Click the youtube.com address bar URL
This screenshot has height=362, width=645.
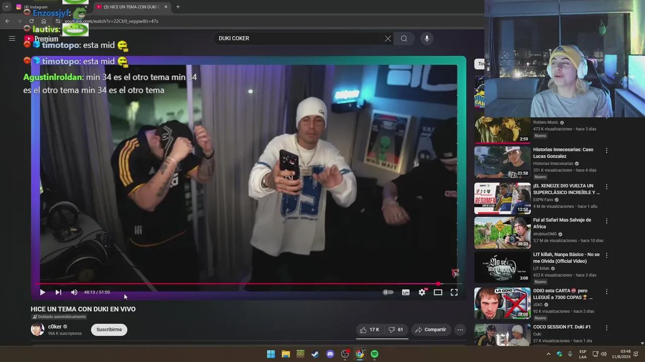pyautogui.click(x=111, y=21)
